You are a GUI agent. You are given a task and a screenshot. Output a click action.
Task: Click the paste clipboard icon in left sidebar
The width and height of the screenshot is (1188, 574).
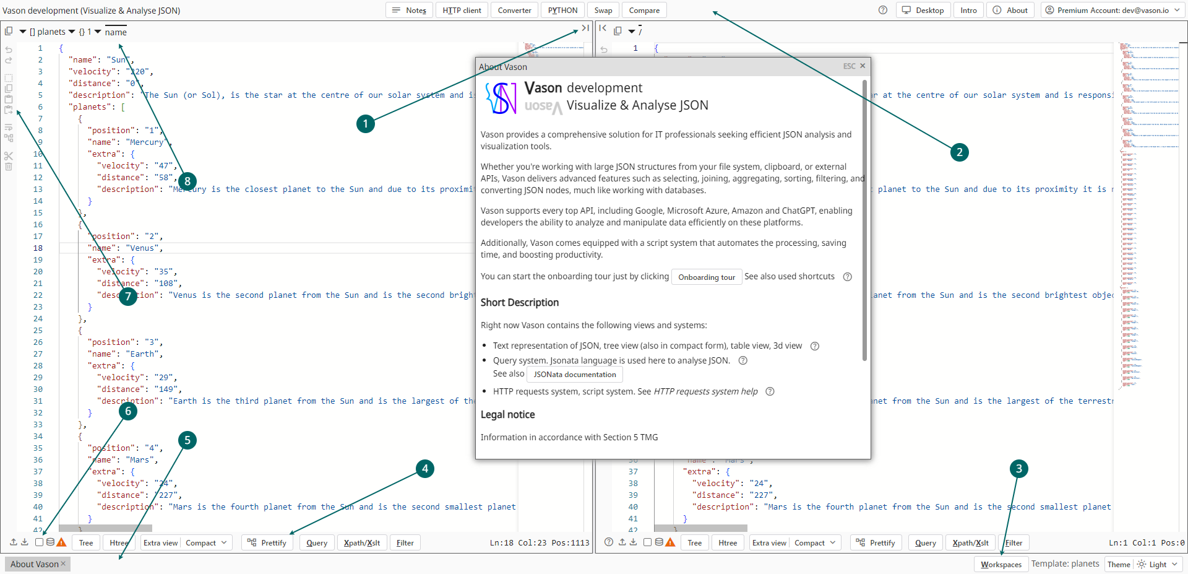click(9, 99)
